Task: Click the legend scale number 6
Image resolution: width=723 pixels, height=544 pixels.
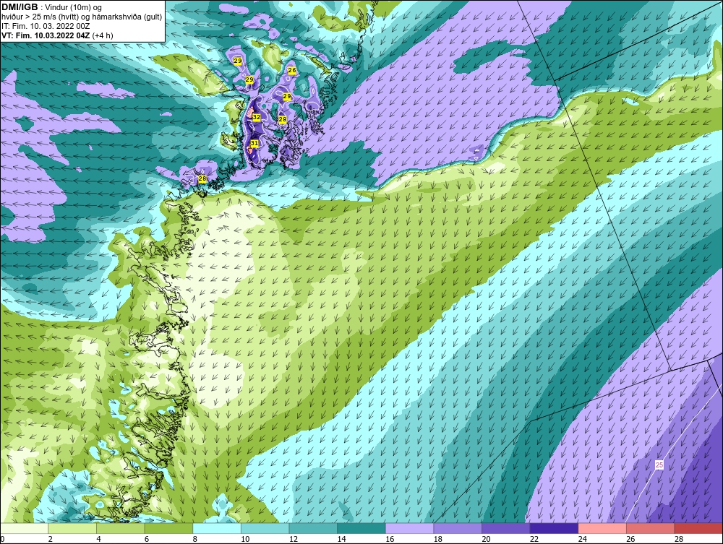Action: click(x=147, y=539)
